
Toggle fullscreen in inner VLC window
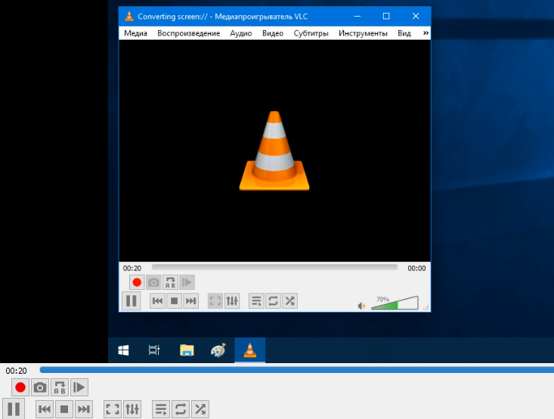coord(215,301)
